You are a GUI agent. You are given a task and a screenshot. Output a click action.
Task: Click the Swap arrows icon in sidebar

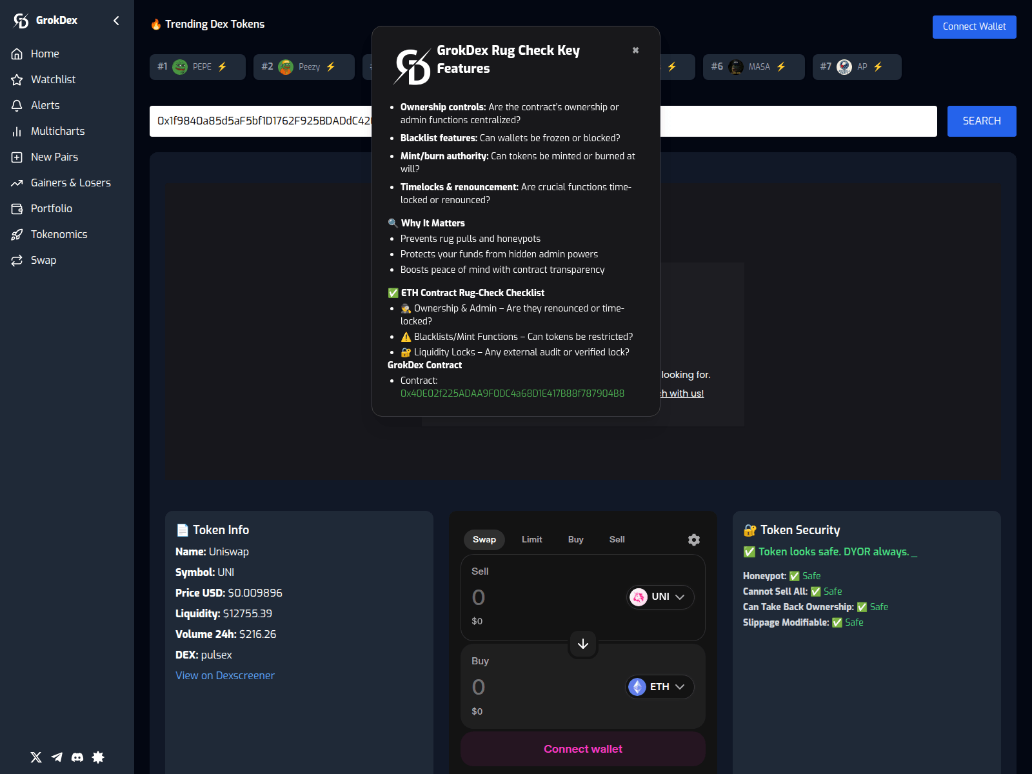click(17, 260)
